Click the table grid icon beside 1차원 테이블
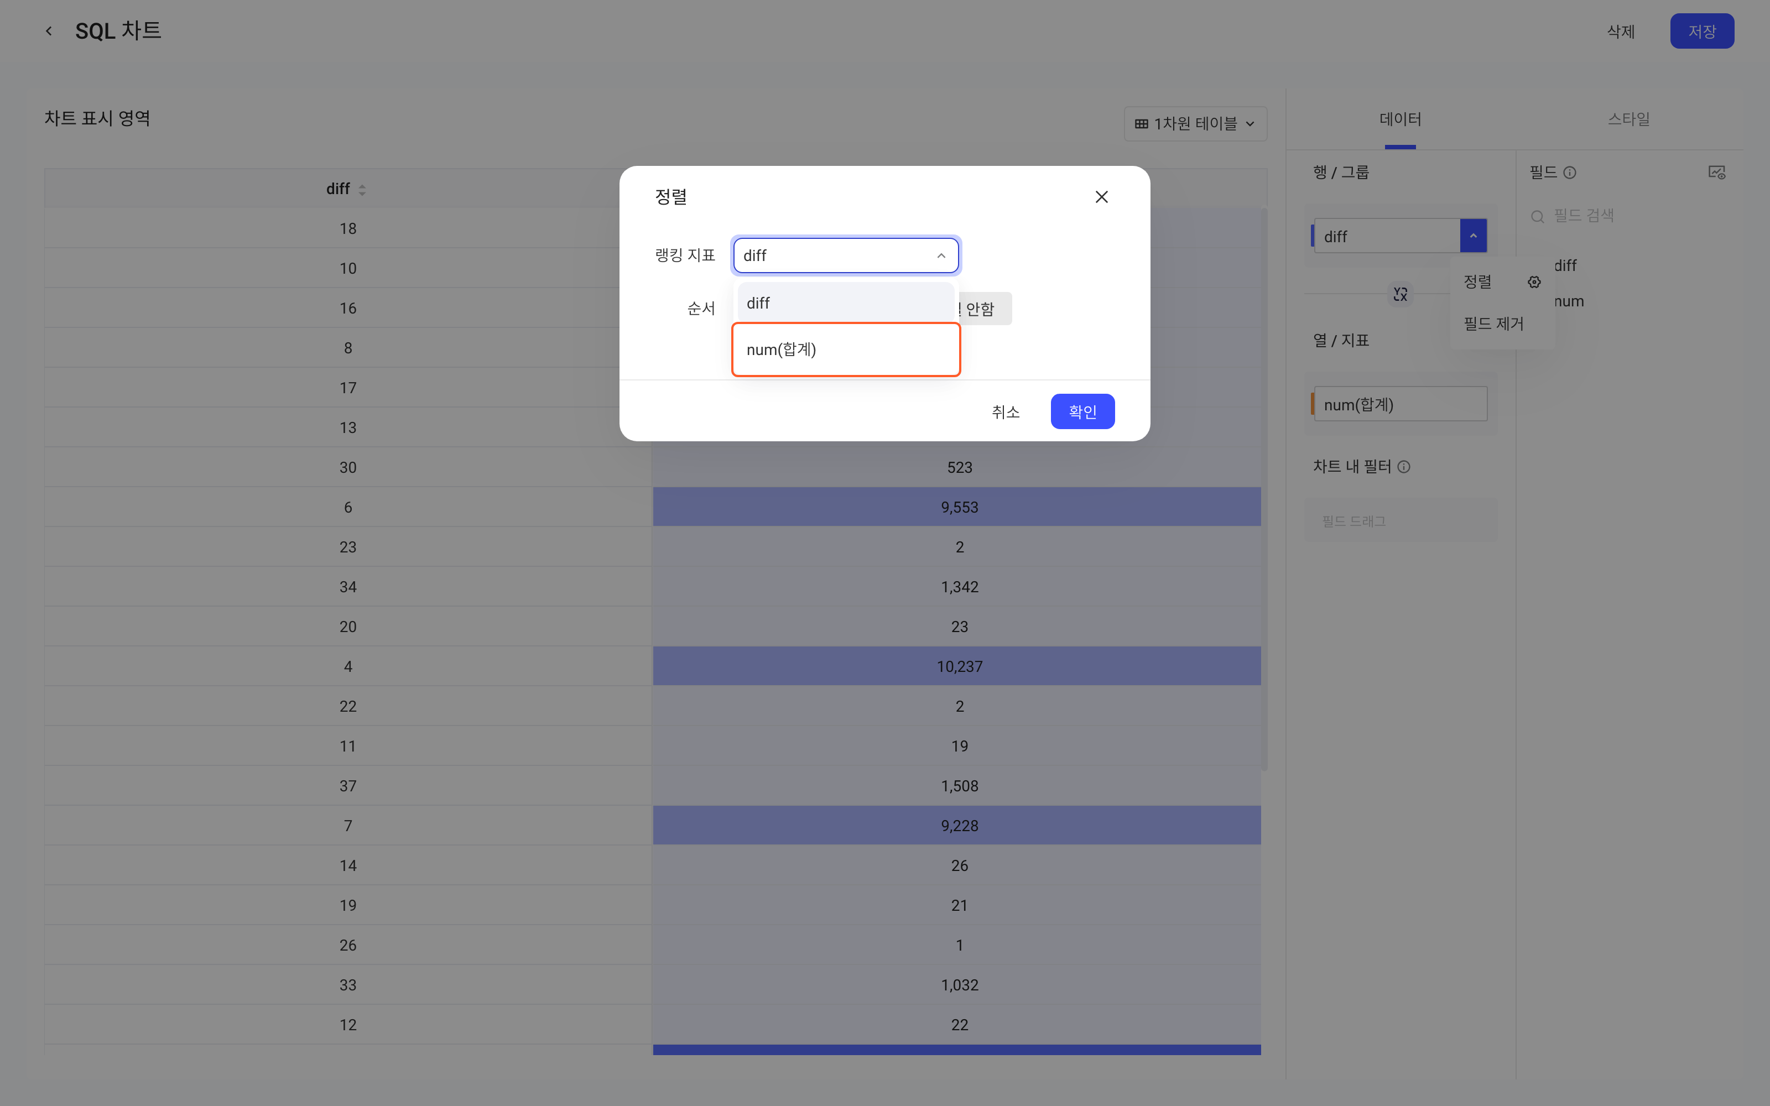Image resolution: width=1770 pixels, height=1106 pixels. (1141, 124)
